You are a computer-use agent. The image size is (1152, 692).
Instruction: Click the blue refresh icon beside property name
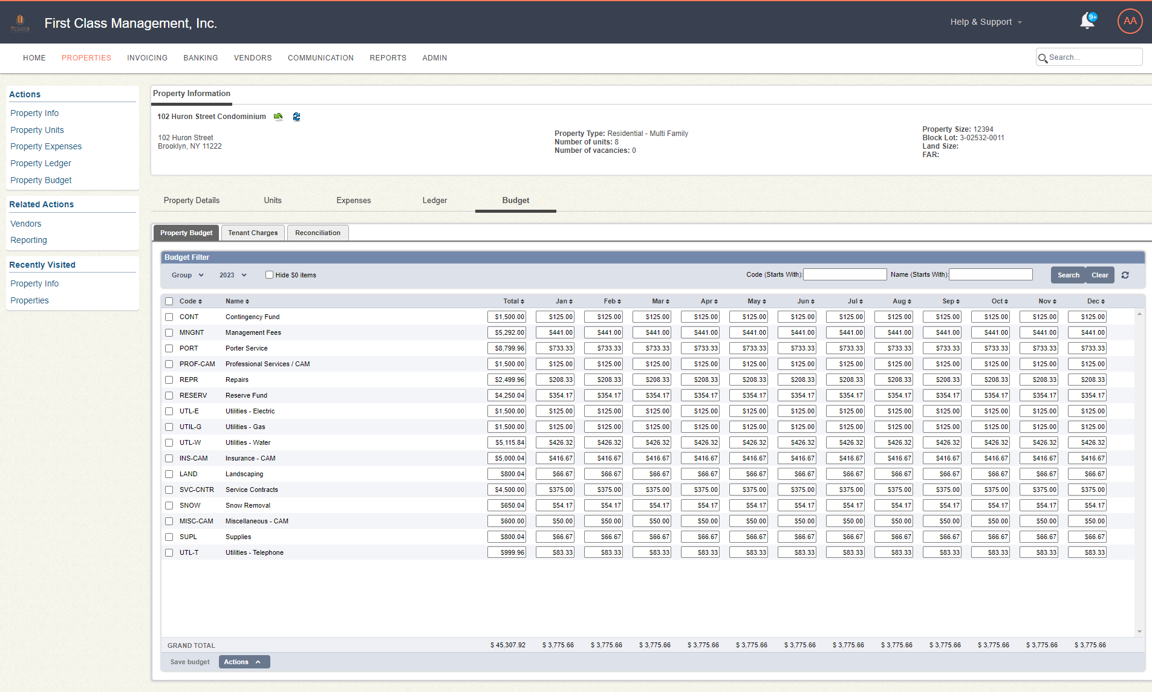tap(296, 117)
